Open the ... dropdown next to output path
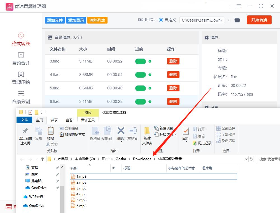Image resolution: width=280 pixels, height=213 pixels. (x=228, y=20)
